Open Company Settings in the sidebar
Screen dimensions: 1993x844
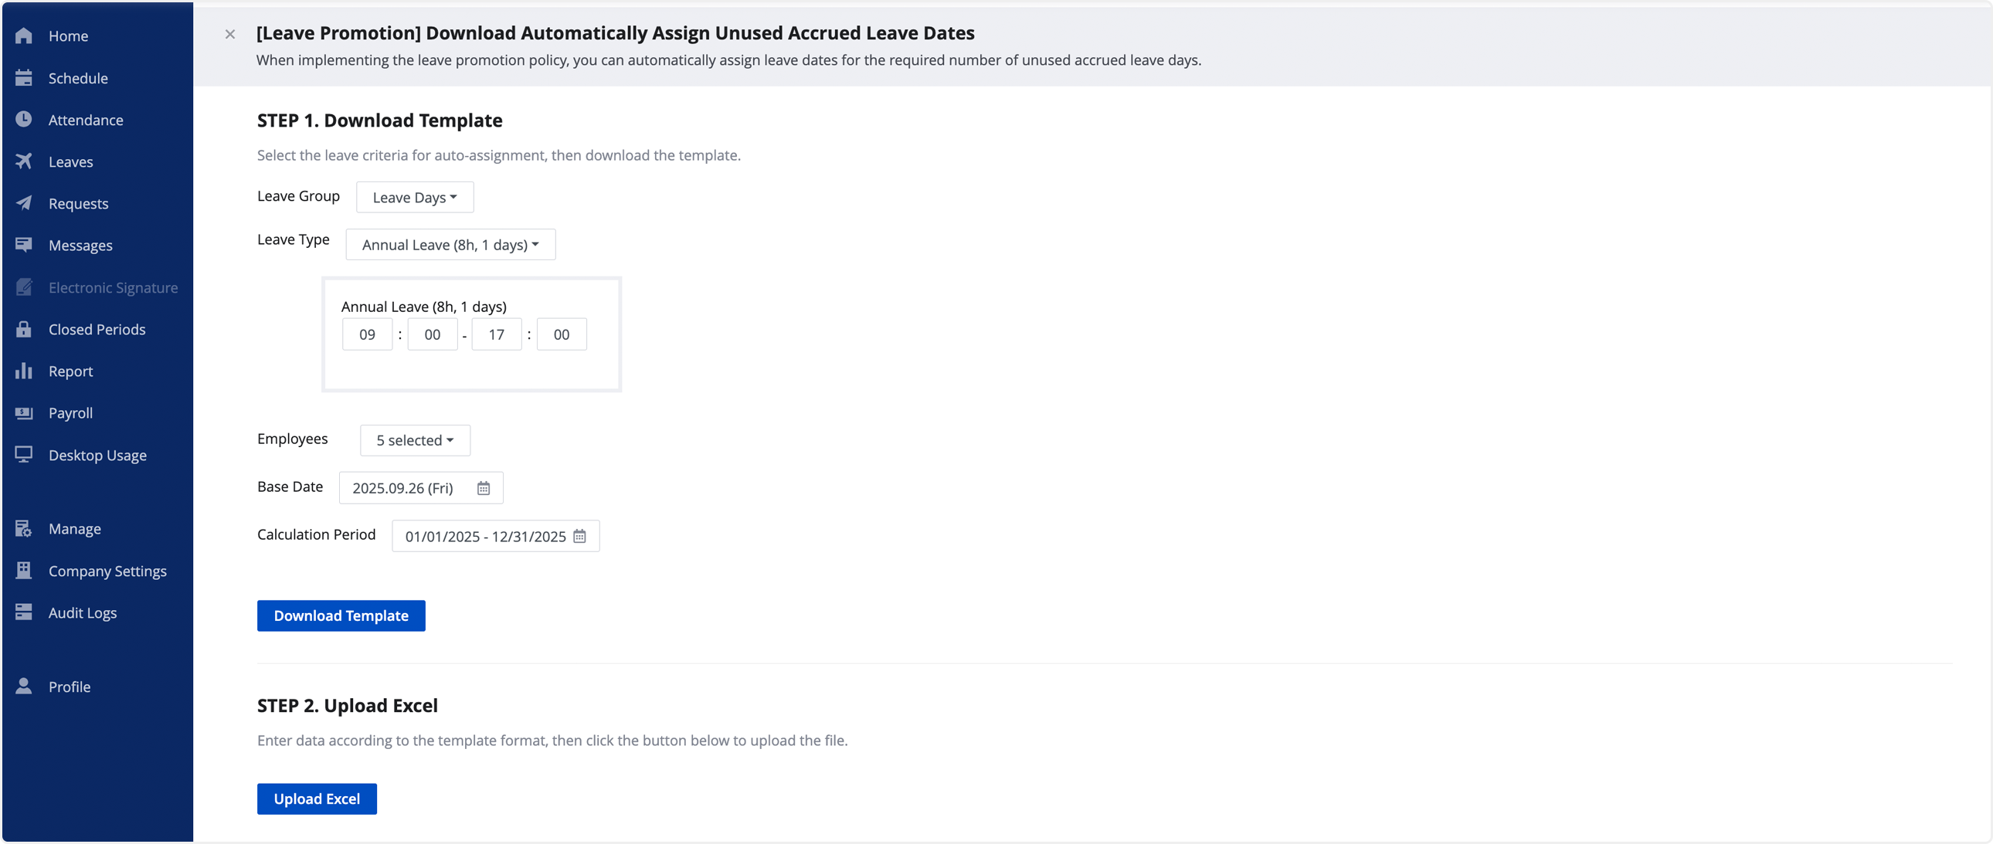107,571
